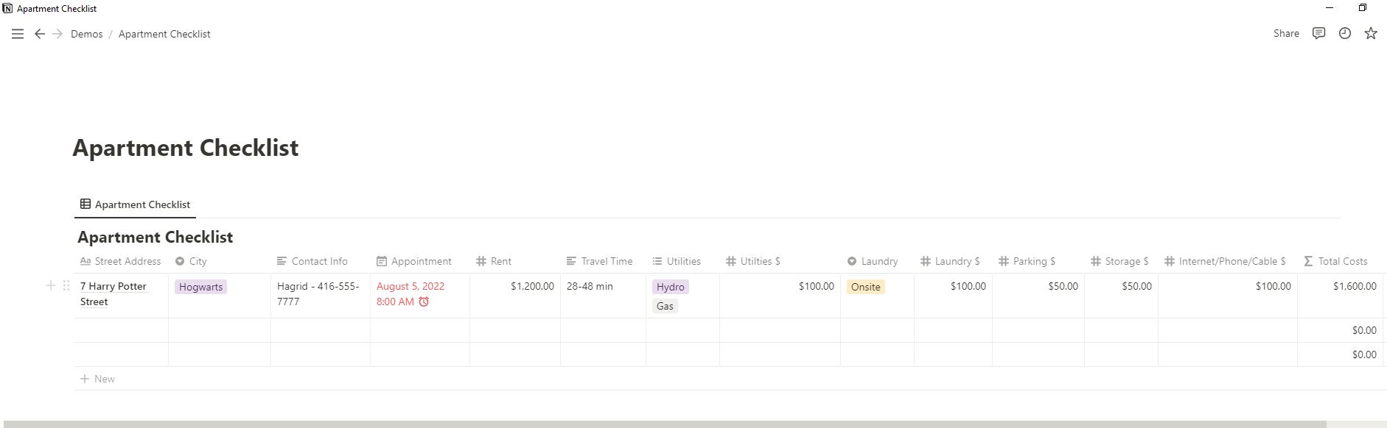
Task: Click the Onsite laundry tag
Action: tap(865, 287)
